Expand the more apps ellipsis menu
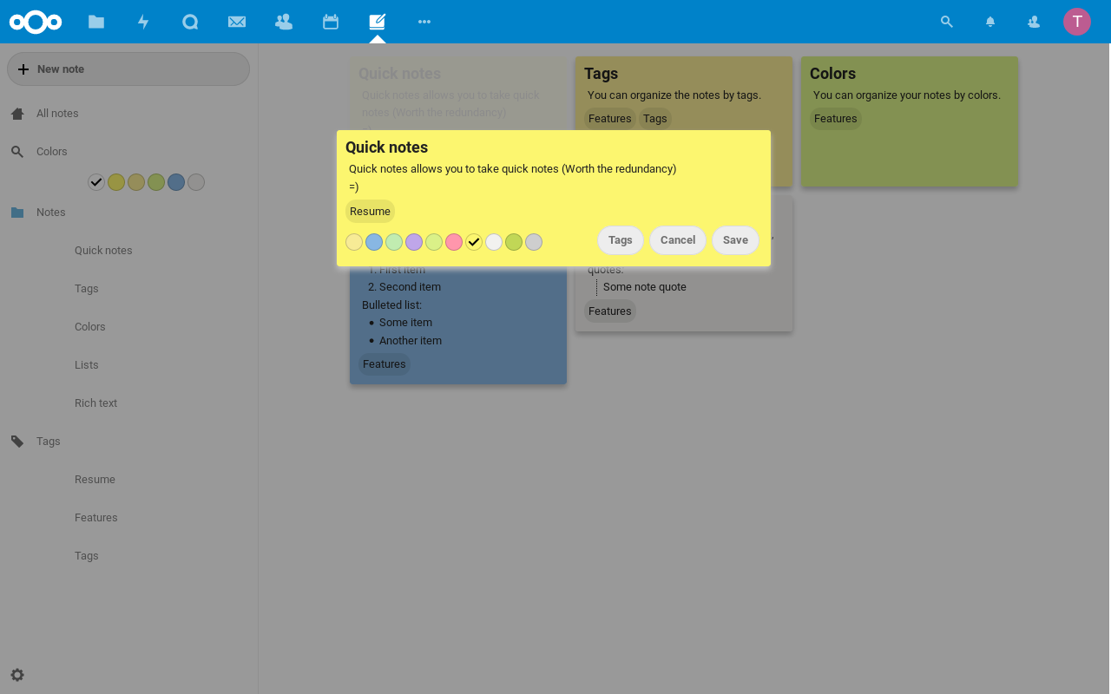The height and width of the screenshot is (694, 1111). pos(424,22)
